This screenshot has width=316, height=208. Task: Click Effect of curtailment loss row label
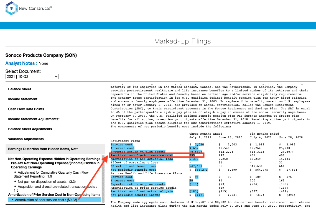pos(134,163)
